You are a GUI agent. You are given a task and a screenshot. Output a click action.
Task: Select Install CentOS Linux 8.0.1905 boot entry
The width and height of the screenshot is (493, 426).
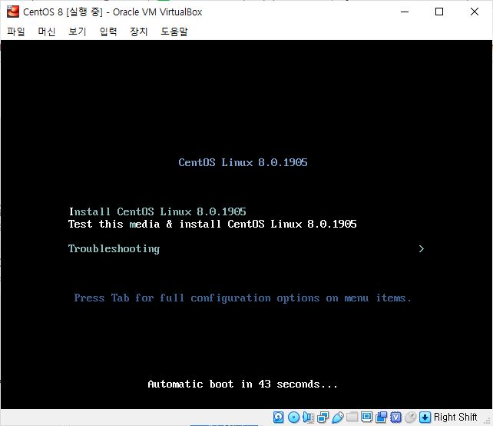click(157, 211)
